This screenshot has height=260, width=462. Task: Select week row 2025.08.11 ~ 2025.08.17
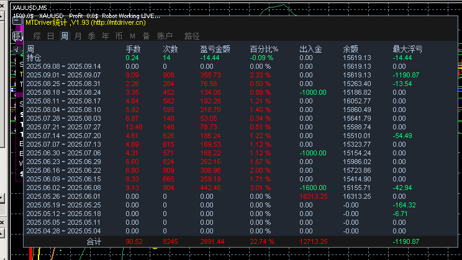pyautogui.click(x=63, y=101)
